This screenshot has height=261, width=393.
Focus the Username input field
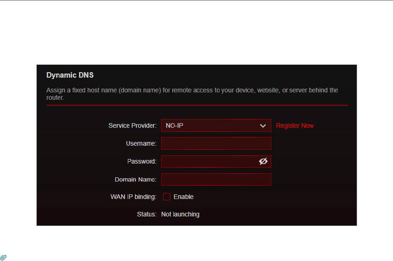pos(216,143)
